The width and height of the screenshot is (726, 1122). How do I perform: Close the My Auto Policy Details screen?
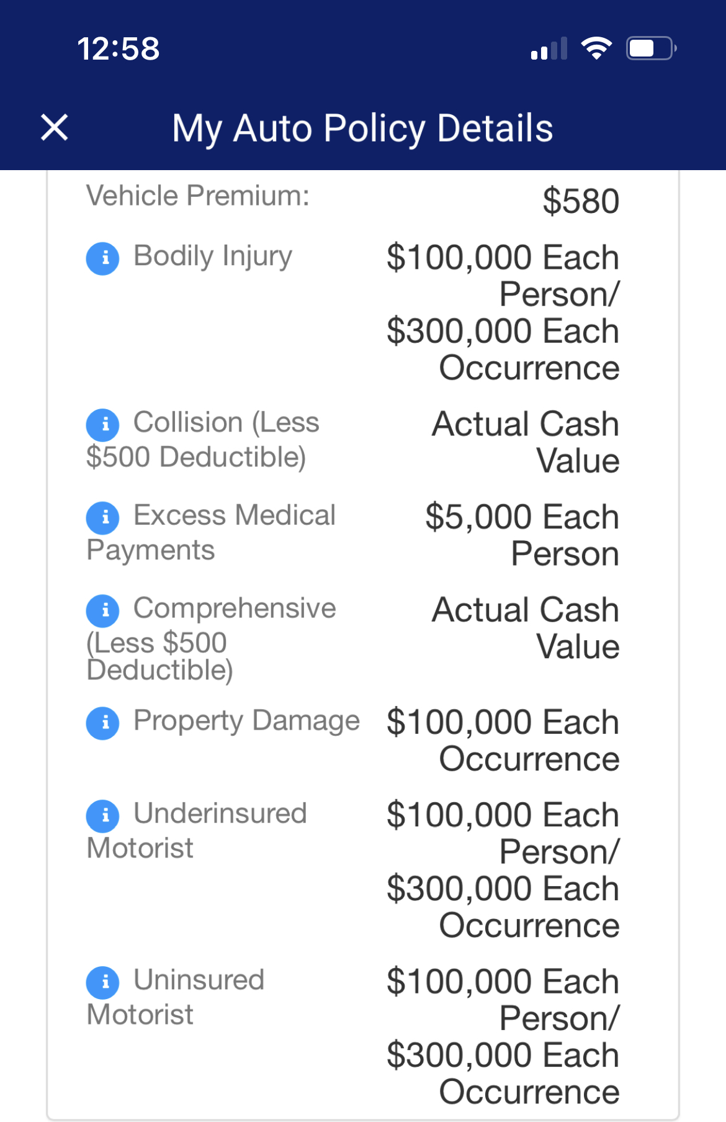55,128
